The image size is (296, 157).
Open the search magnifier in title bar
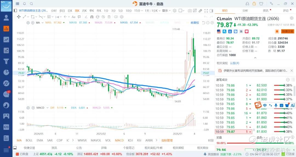pyautogui.click(x=32, y=4)
